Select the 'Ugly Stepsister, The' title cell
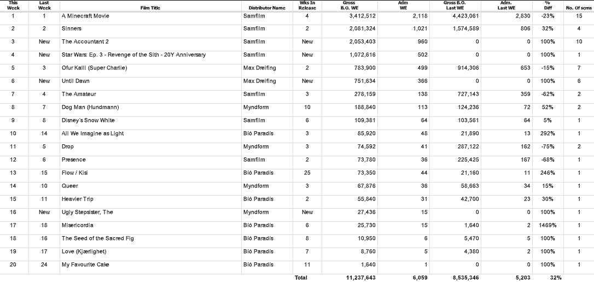This screenshot has height=282, width=594. point(87,212)
